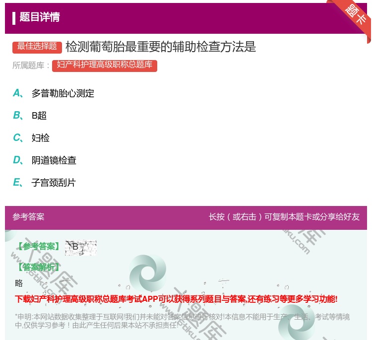372x340 pixels.
Task: Click the 最佳选择题 question type tag
Action: [x=37, y=47]
